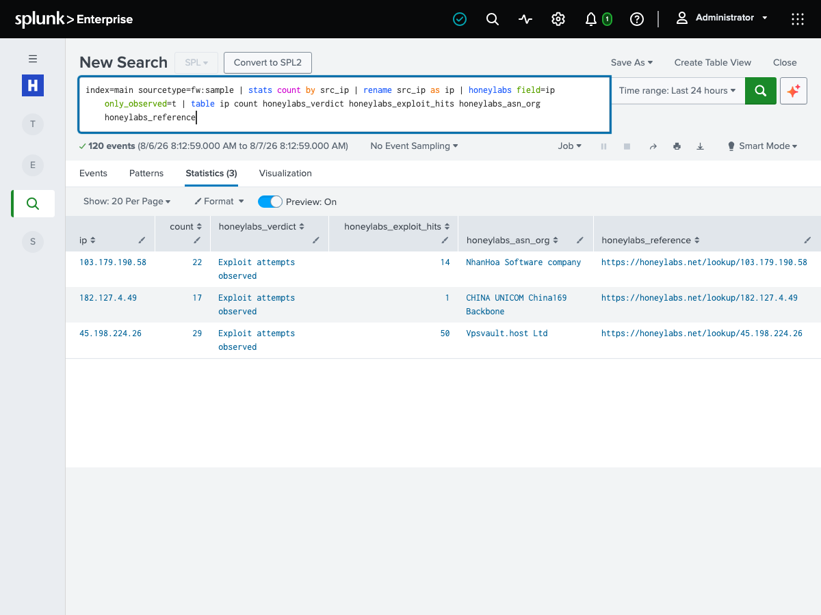The height and width of the screenshot is (615, 821).
Task: Click Create Table View
Action: coord(713,62)
